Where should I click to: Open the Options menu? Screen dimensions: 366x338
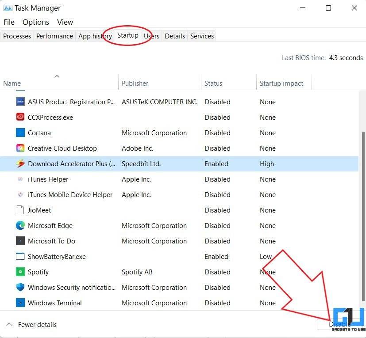point(36,22)
